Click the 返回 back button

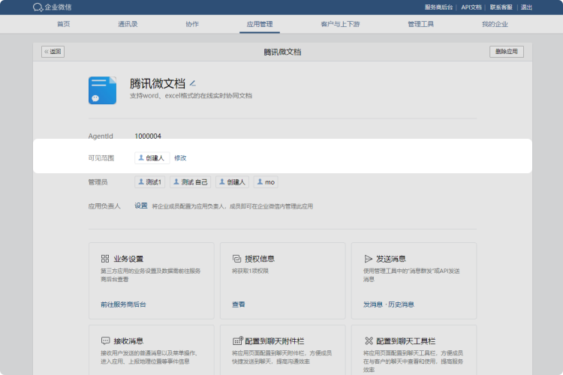coord(53,52)
